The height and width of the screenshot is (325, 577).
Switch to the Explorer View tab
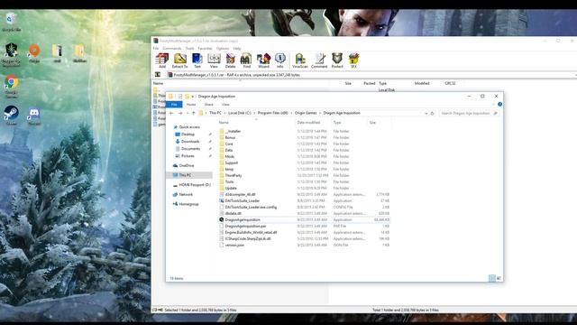coord(225,105)
